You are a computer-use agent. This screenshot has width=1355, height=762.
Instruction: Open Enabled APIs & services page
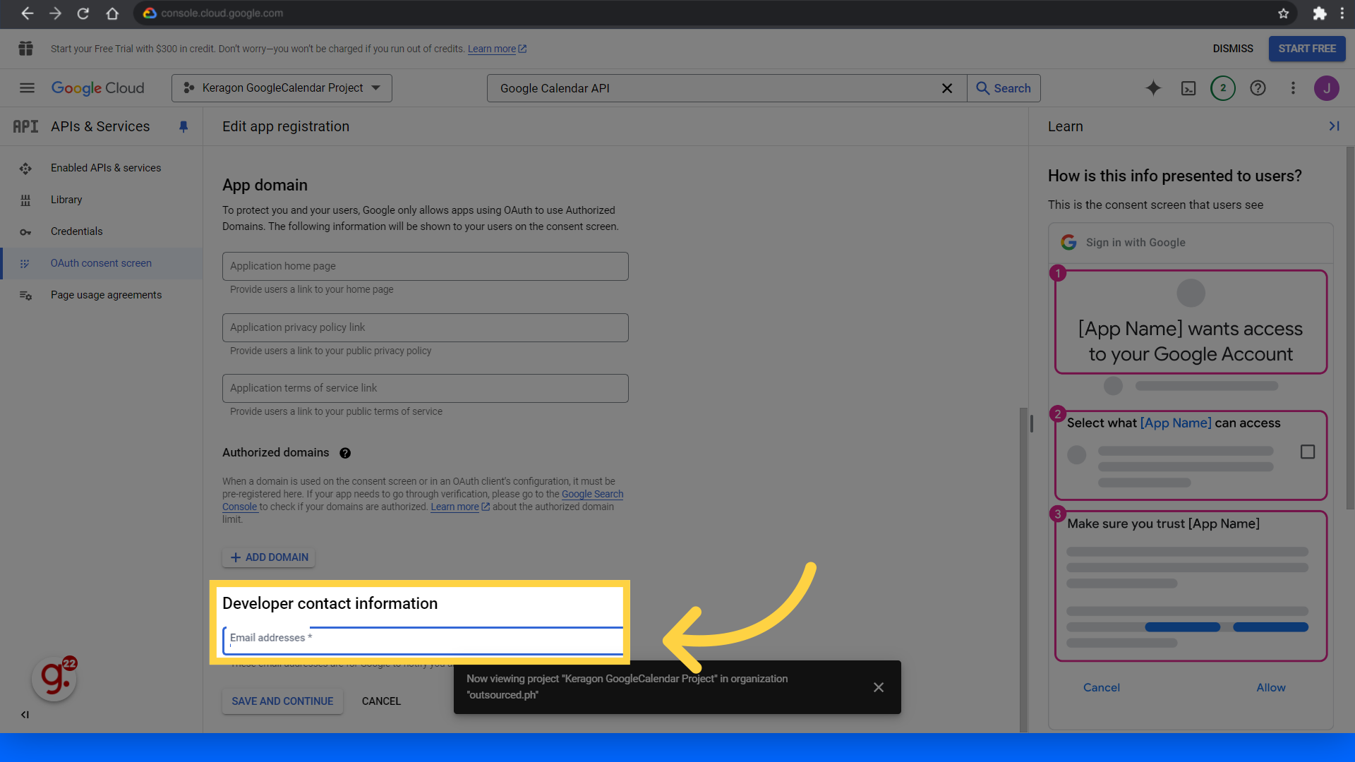(x=106, y=168)
